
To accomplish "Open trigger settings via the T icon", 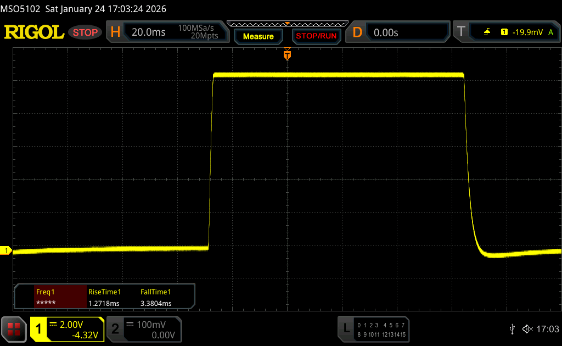I will point(461,32).
